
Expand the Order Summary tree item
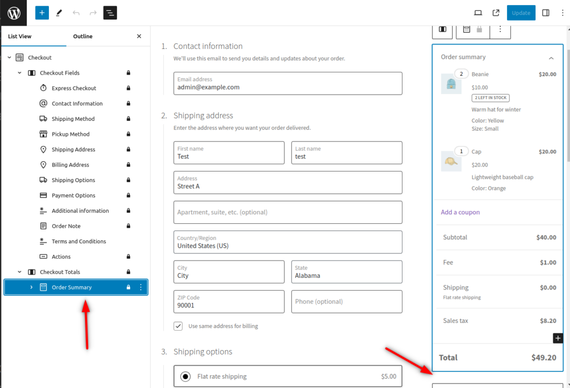pos(31,287)
